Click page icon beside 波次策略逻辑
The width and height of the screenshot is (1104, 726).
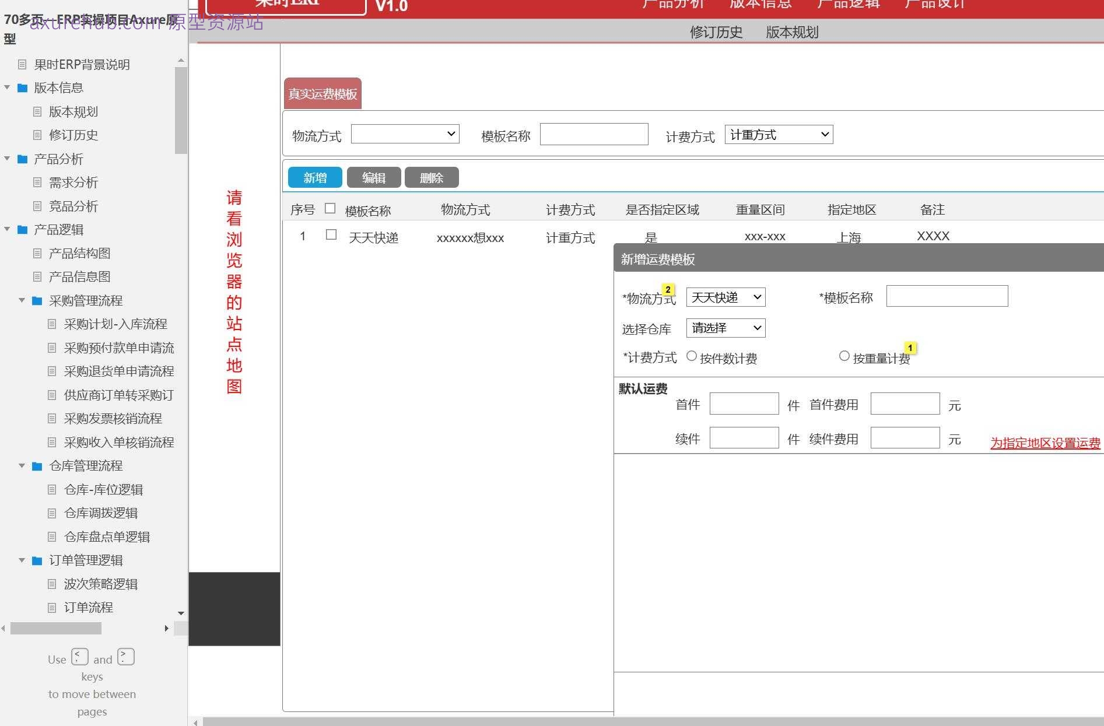pyautogui.click(x=52, y=584)
